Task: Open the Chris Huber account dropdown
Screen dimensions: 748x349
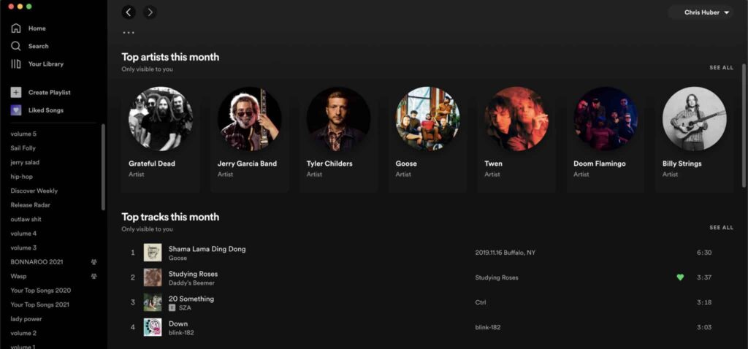Action: coord(706,12)
